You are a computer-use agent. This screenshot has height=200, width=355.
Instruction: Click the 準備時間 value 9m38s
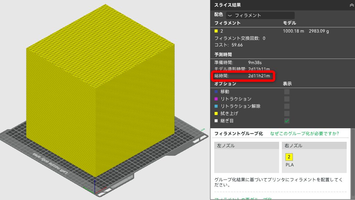(255, 62)
